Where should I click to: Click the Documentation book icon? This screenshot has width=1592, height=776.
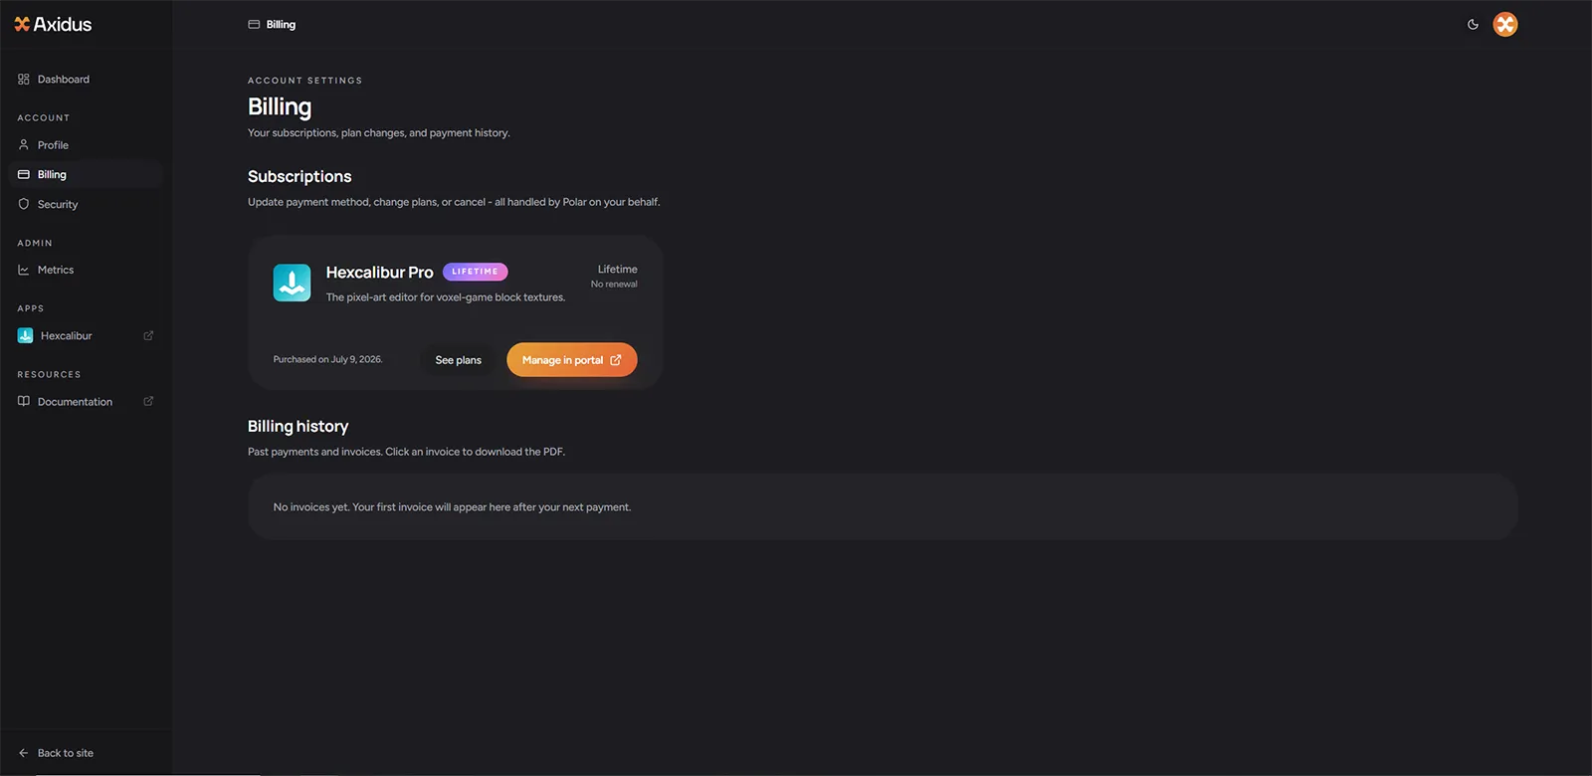(x=24, y=402)
